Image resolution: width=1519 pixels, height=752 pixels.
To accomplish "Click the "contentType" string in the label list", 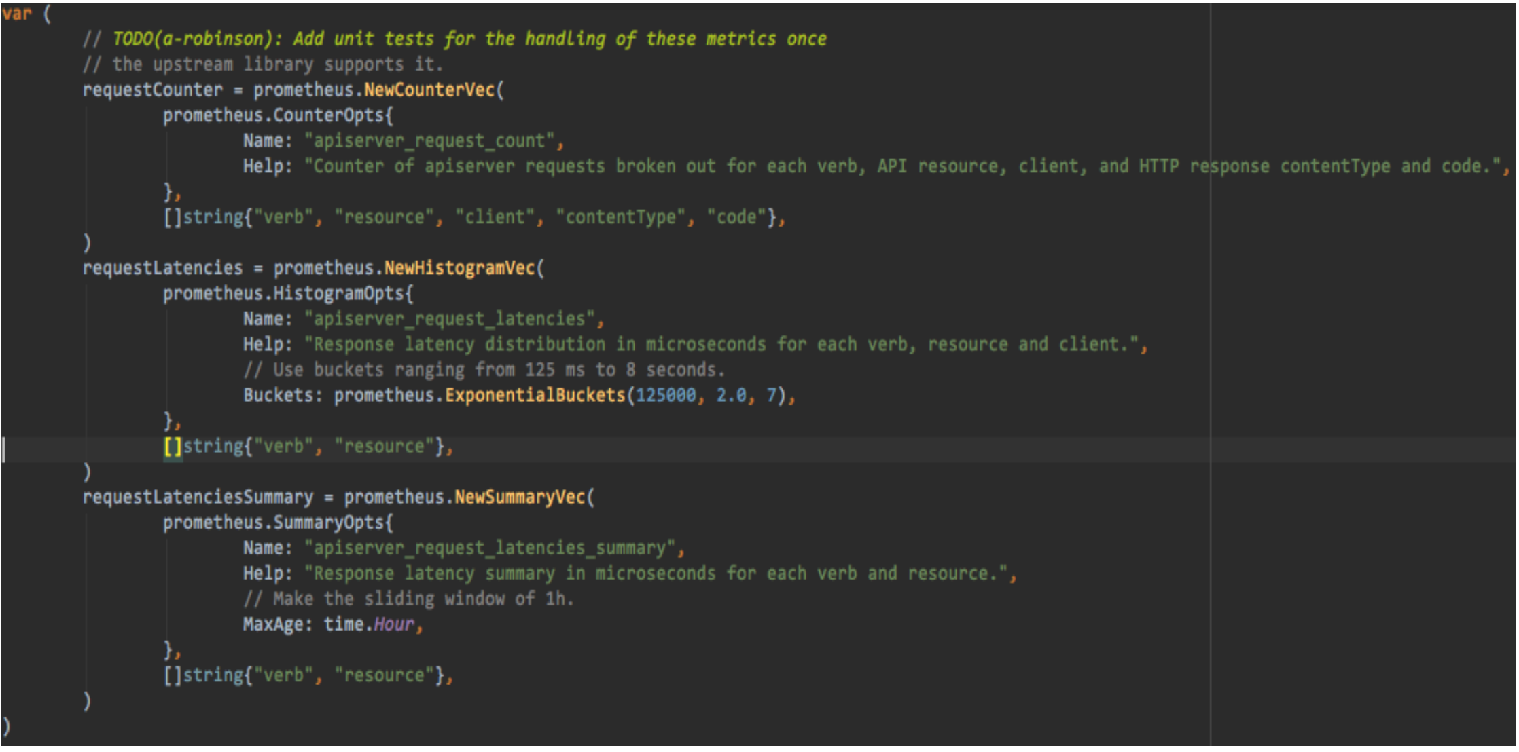I will (621, 217).
